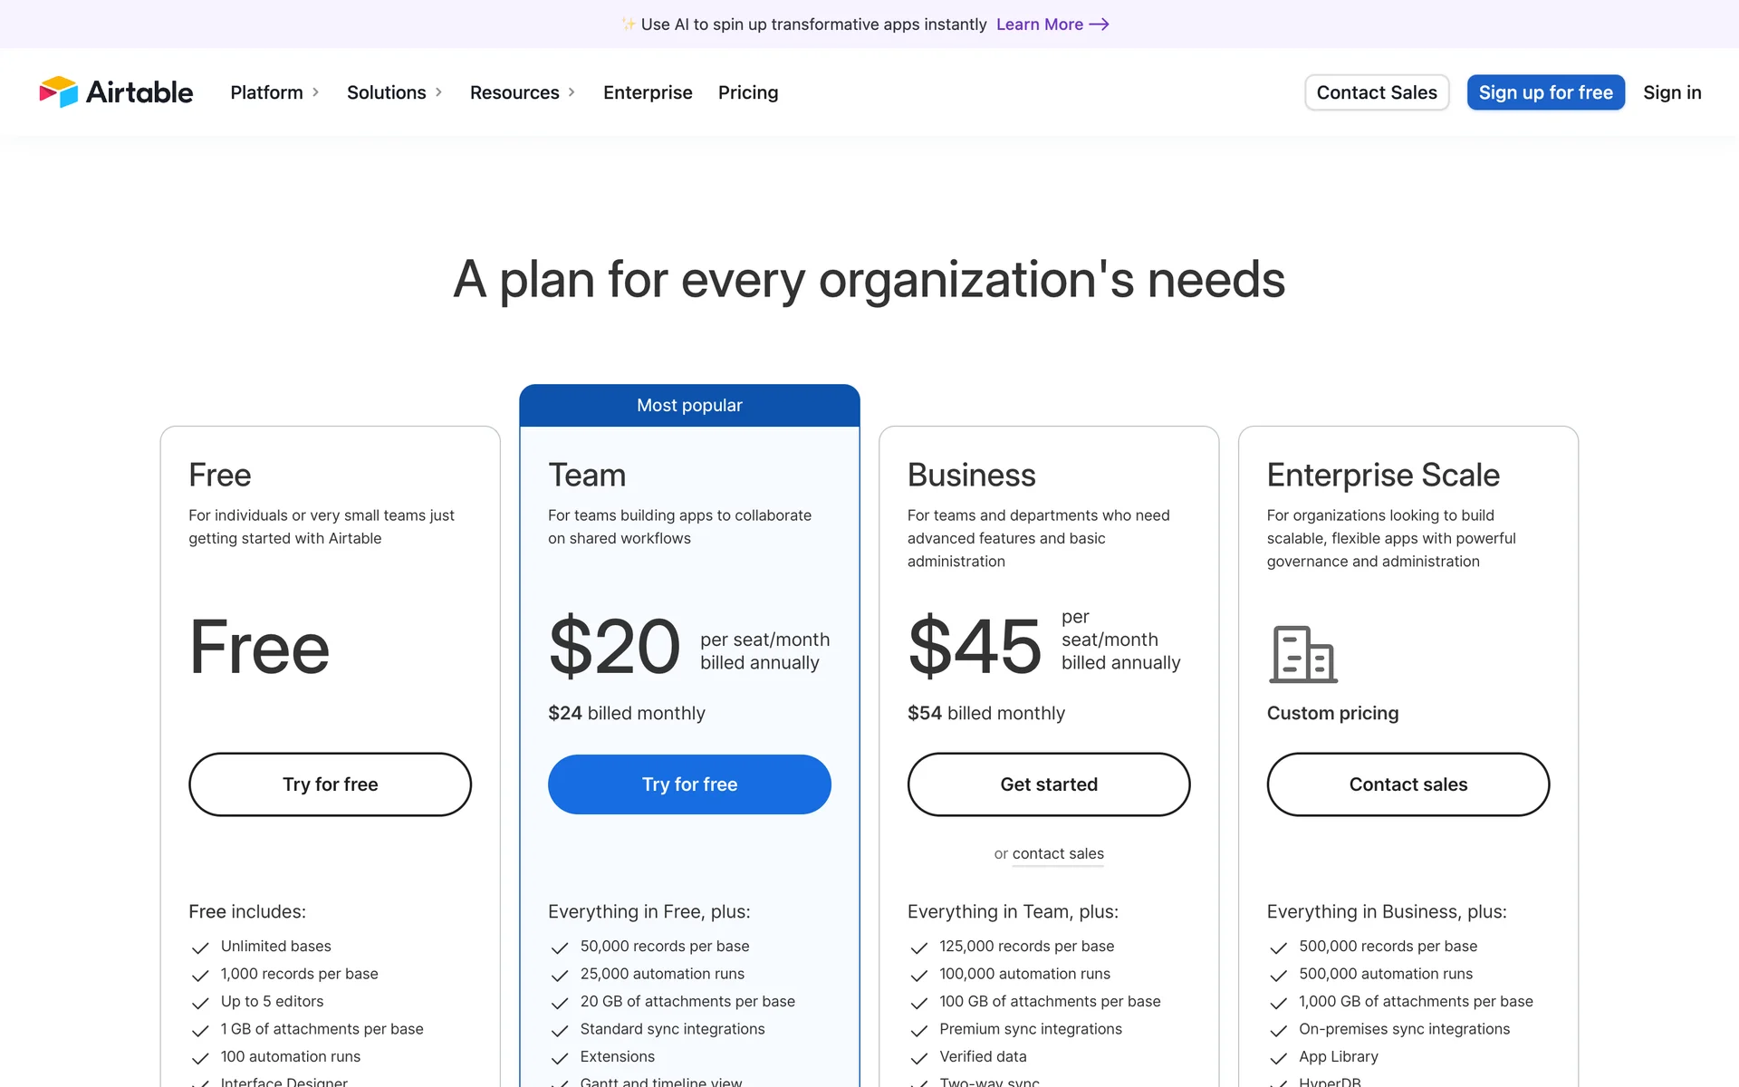
Task: Open the Pricing nav item
Action: point(748,92)
